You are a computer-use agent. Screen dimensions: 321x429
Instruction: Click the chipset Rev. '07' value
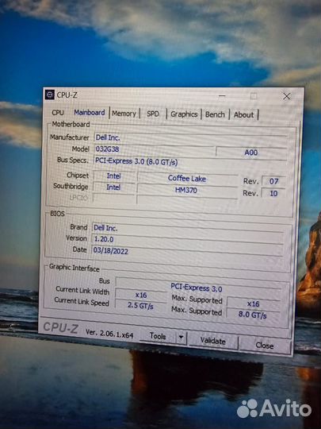[273, 181]
